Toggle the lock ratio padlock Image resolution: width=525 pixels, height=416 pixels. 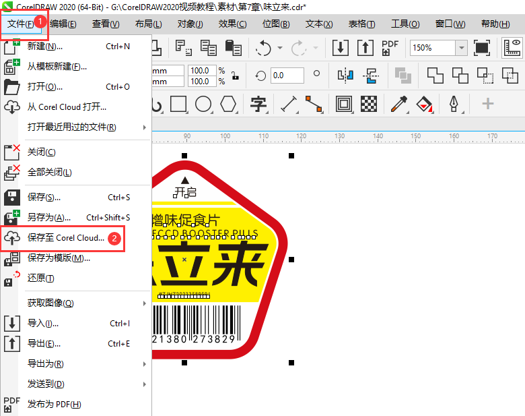(x=236, y=76)
